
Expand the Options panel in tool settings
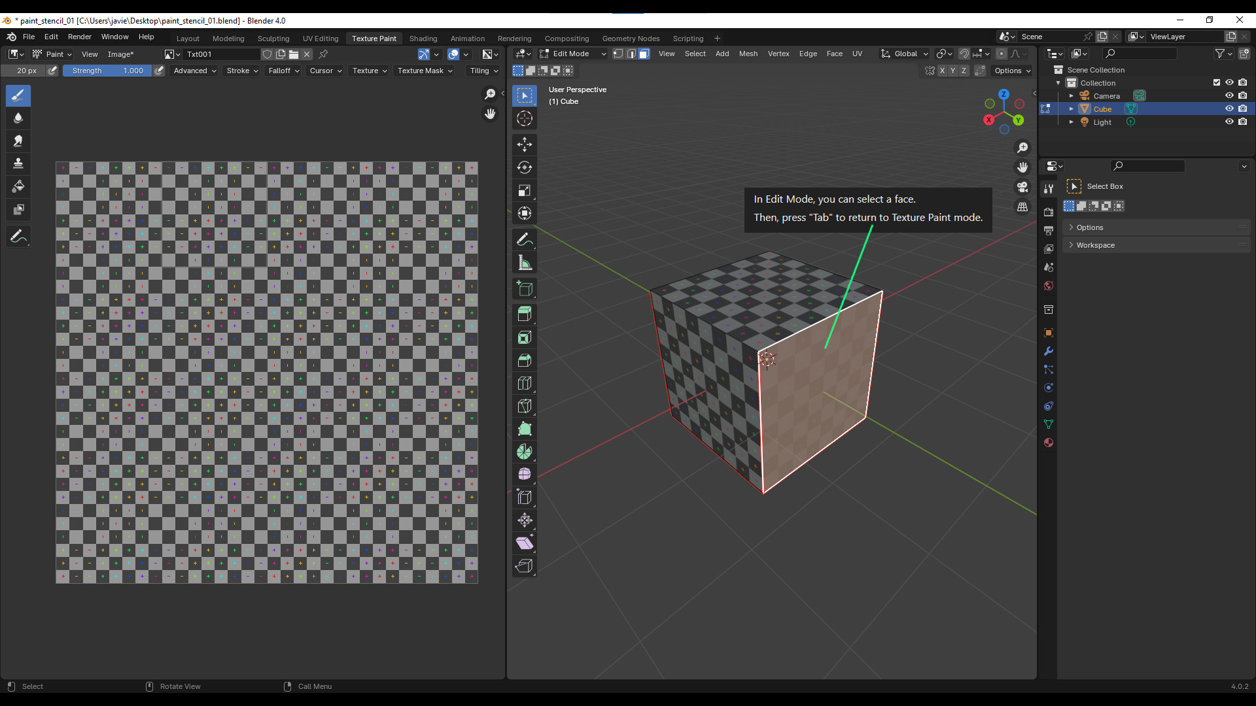1157,227
